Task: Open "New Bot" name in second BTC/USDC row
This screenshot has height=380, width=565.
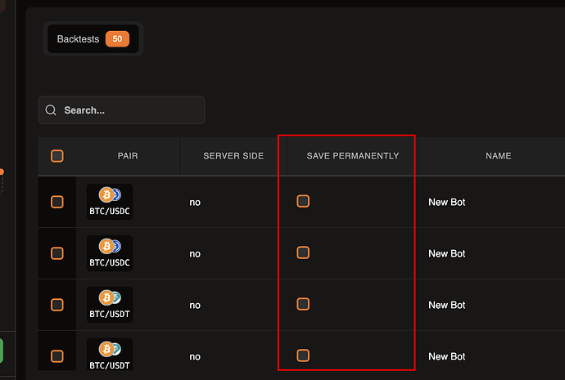Action: pyautogui.click(x=447, y=253)
